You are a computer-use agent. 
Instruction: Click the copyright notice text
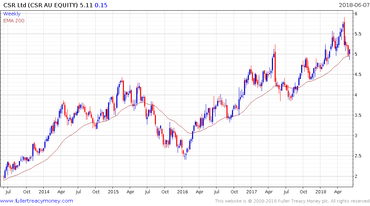(x=292, y=201)
